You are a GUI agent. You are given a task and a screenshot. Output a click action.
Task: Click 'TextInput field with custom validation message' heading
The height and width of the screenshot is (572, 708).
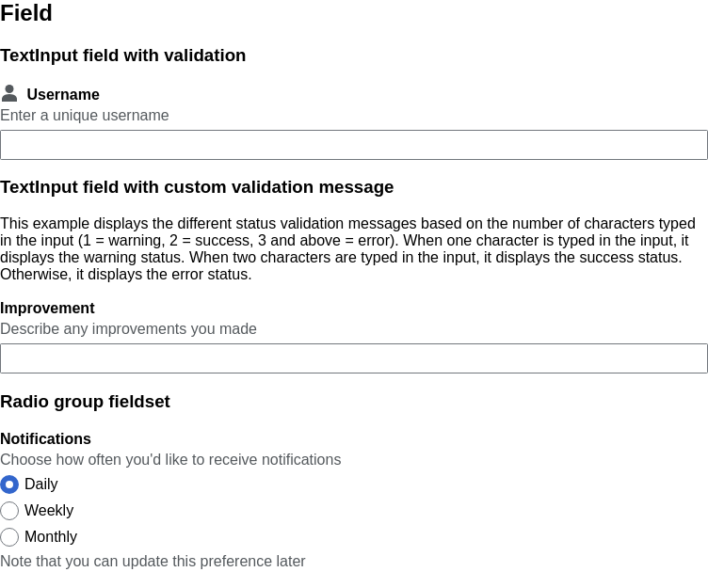(197, 187)
